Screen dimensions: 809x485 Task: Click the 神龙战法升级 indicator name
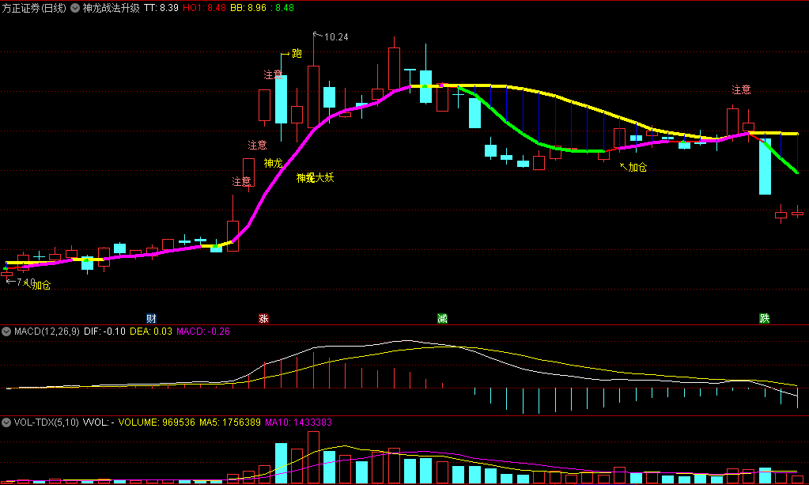pyautogui.click(x=111, y=8)
